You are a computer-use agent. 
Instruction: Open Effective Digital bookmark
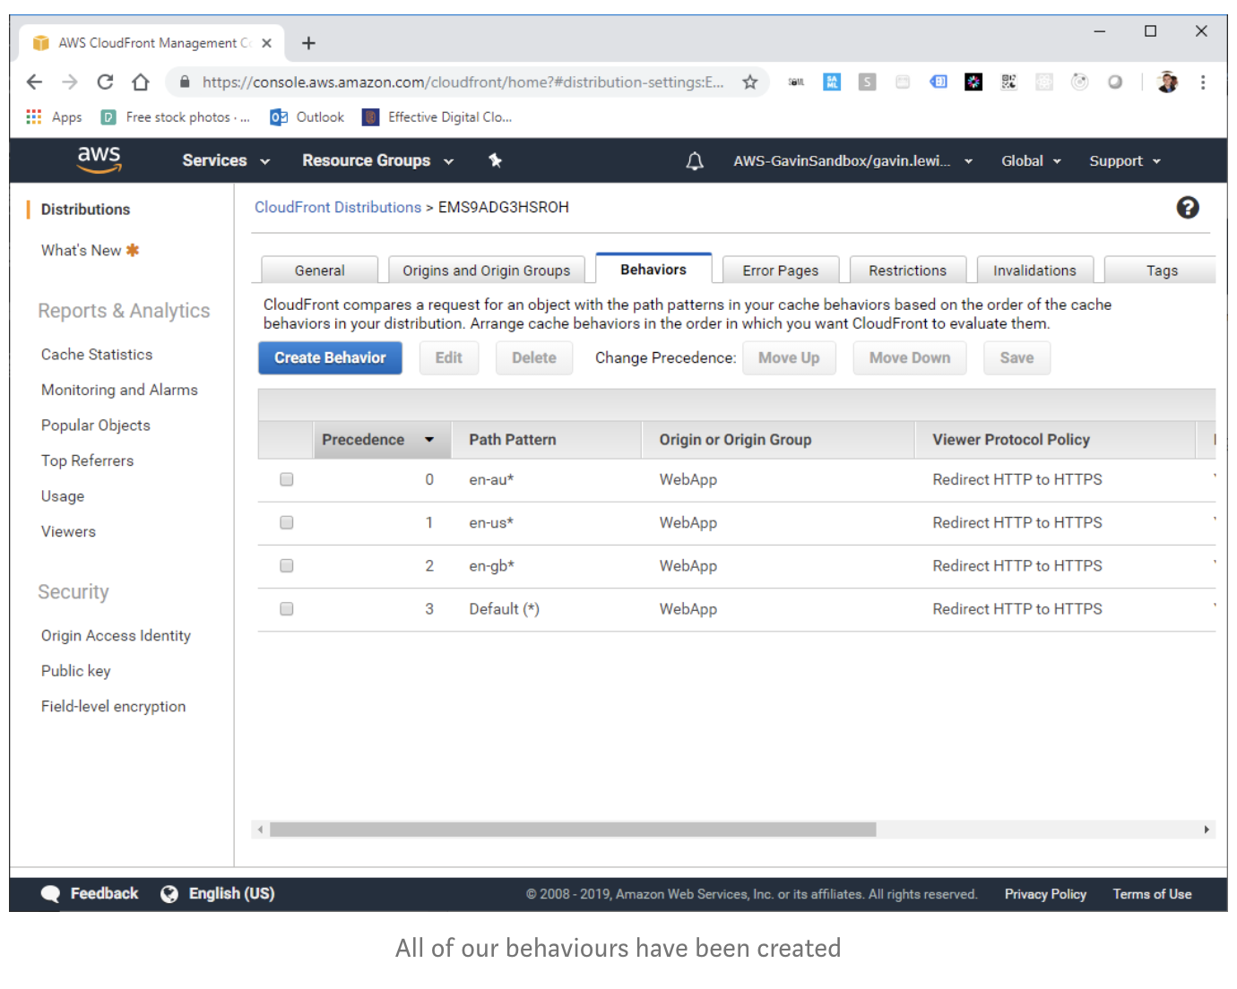(x=437, y=117)
